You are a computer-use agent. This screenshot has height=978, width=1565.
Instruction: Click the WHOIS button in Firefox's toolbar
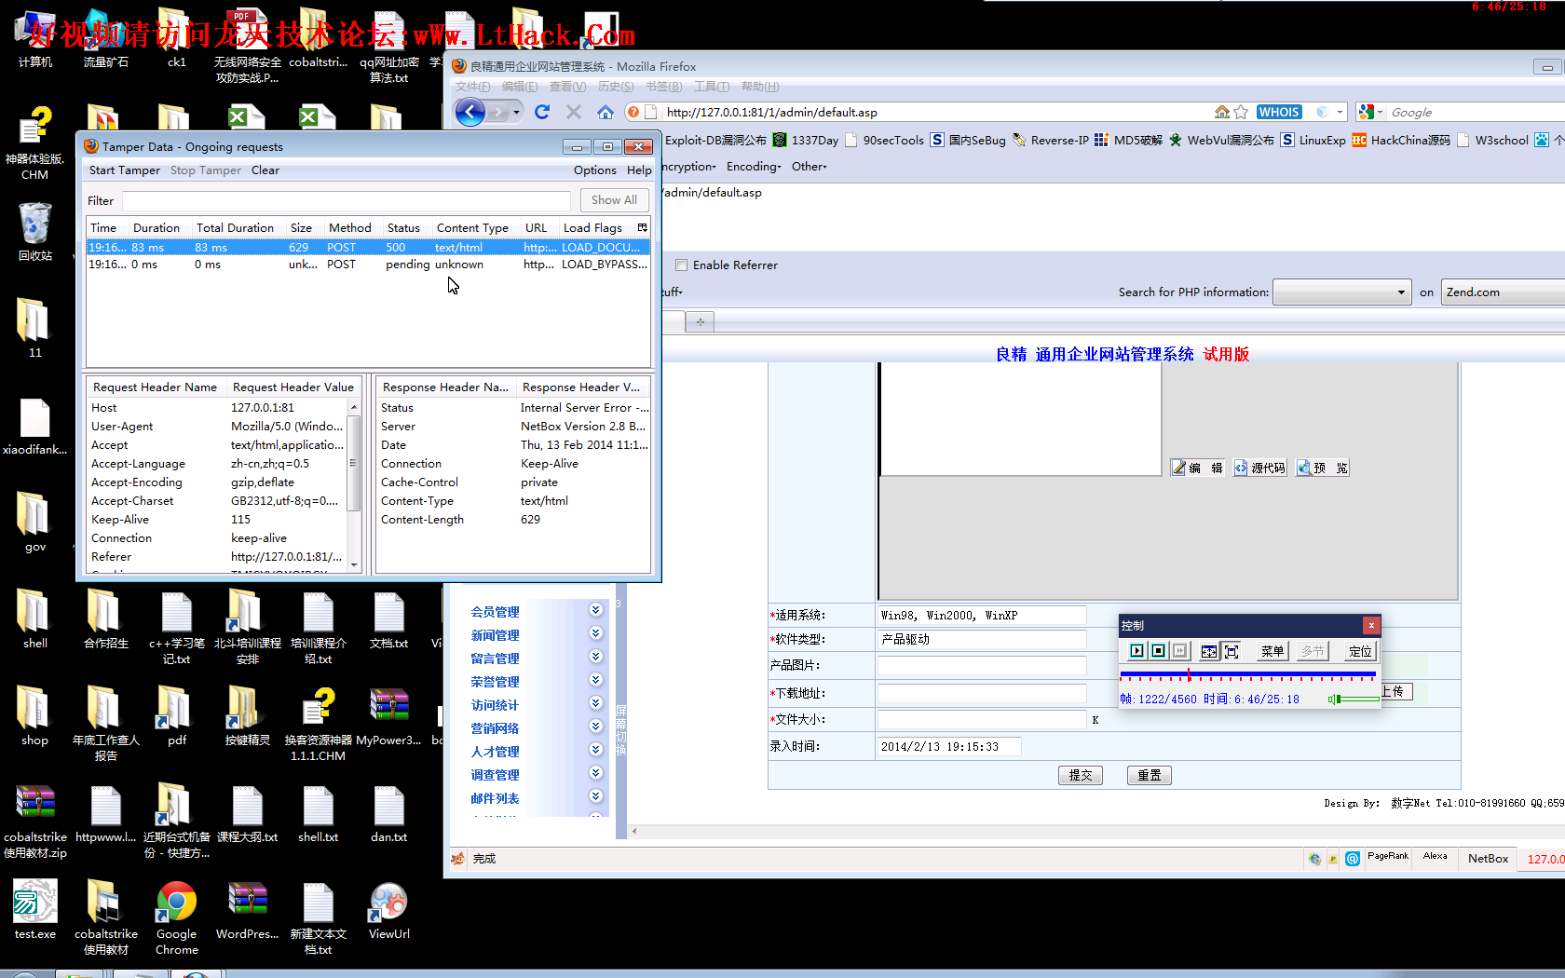(1279, 112)
